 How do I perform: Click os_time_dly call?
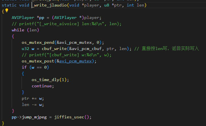[45, 80]
